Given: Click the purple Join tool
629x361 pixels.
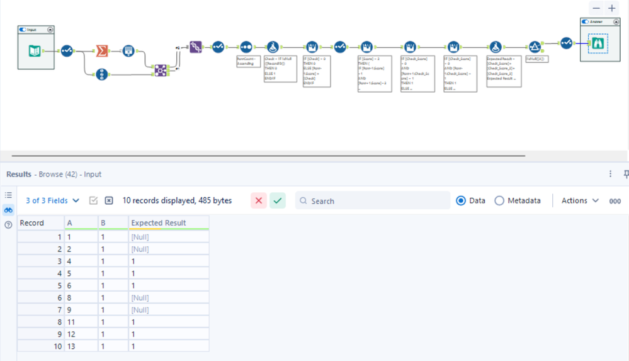Looking at the screenshot, I should (161, 71).
